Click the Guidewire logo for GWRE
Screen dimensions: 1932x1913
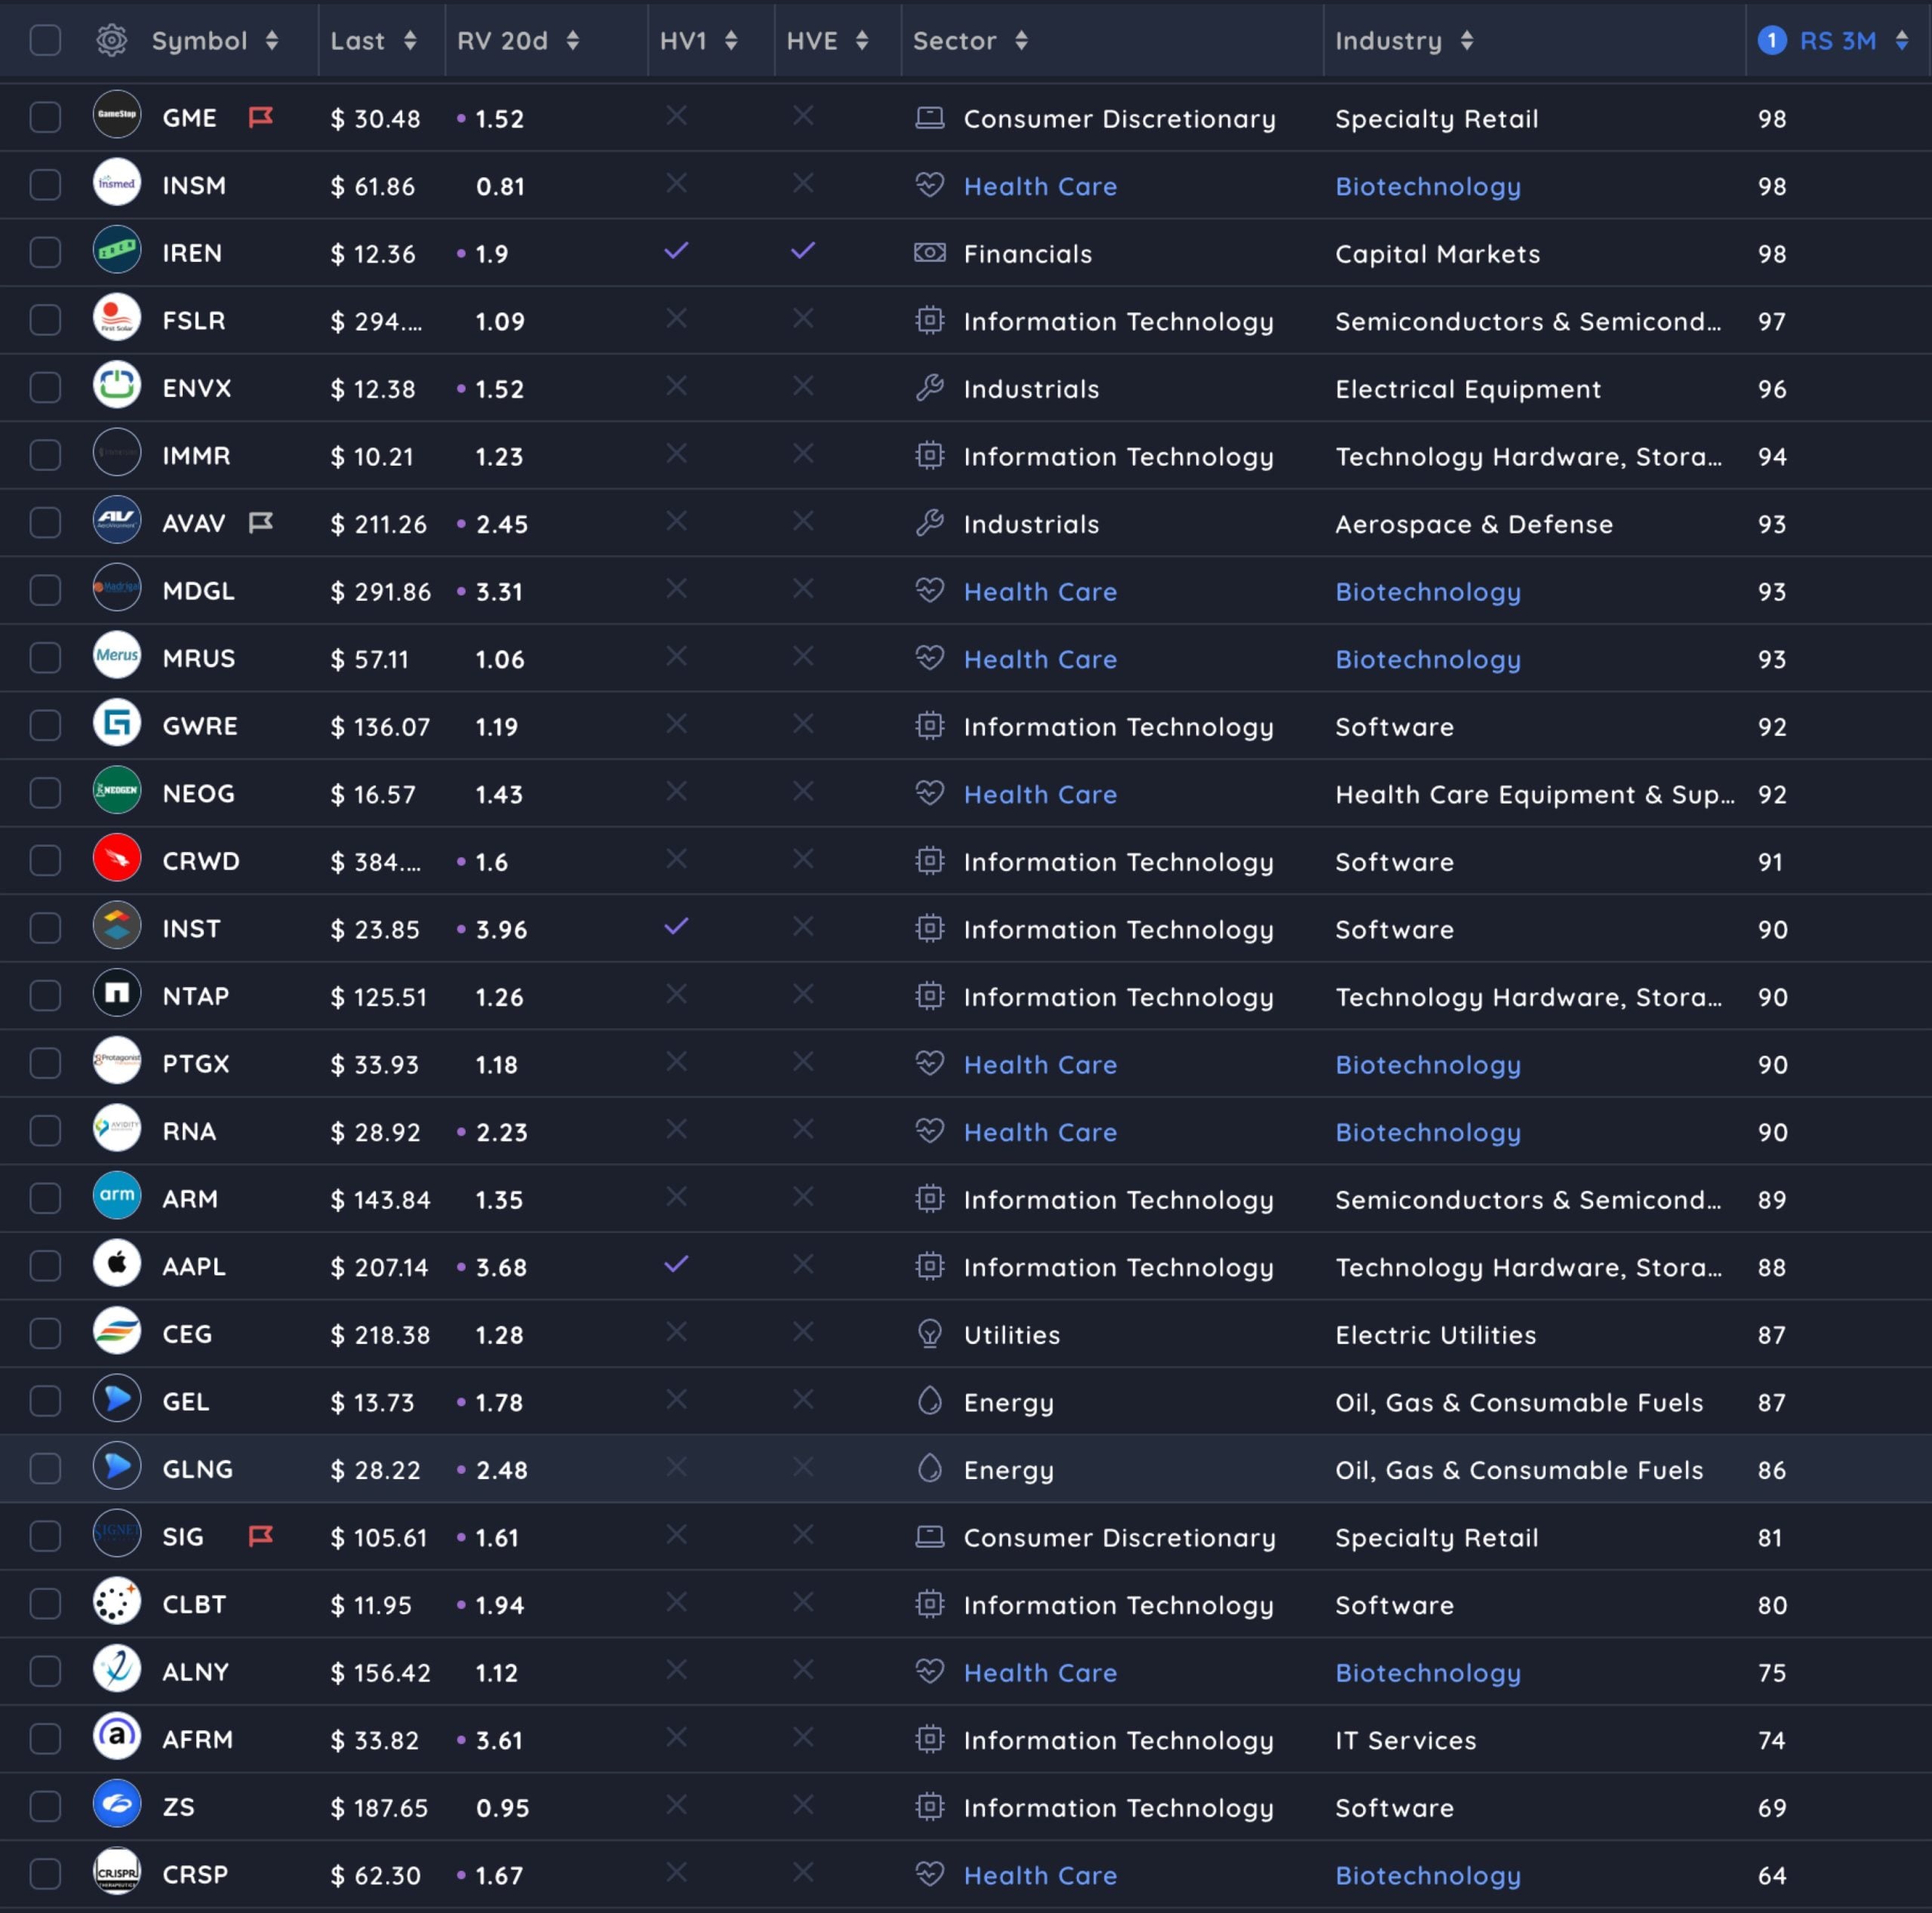tap(117, 723)
